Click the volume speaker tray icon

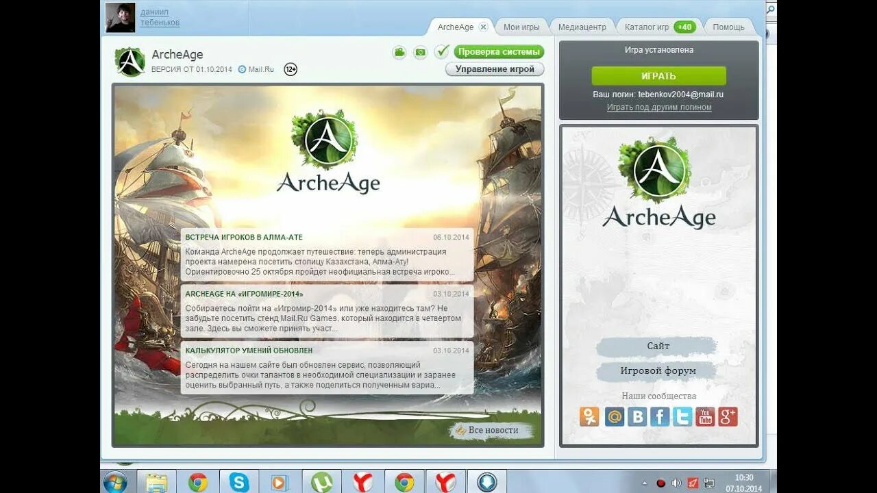(677, 483)
